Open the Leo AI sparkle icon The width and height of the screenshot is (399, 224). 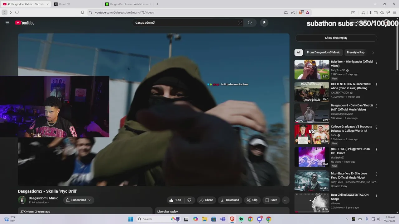pos(382,12)
